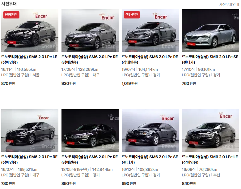The height and width of the screenshot is (189, 241).
Task: Open the black SM6 LE photo priced 870만원
Action: coord(30,30)
